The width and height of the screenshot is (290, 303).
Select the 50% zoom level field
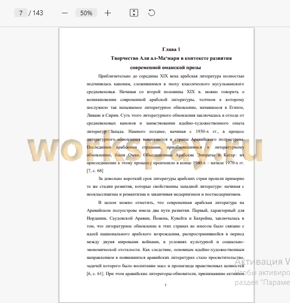pos(86,13)
